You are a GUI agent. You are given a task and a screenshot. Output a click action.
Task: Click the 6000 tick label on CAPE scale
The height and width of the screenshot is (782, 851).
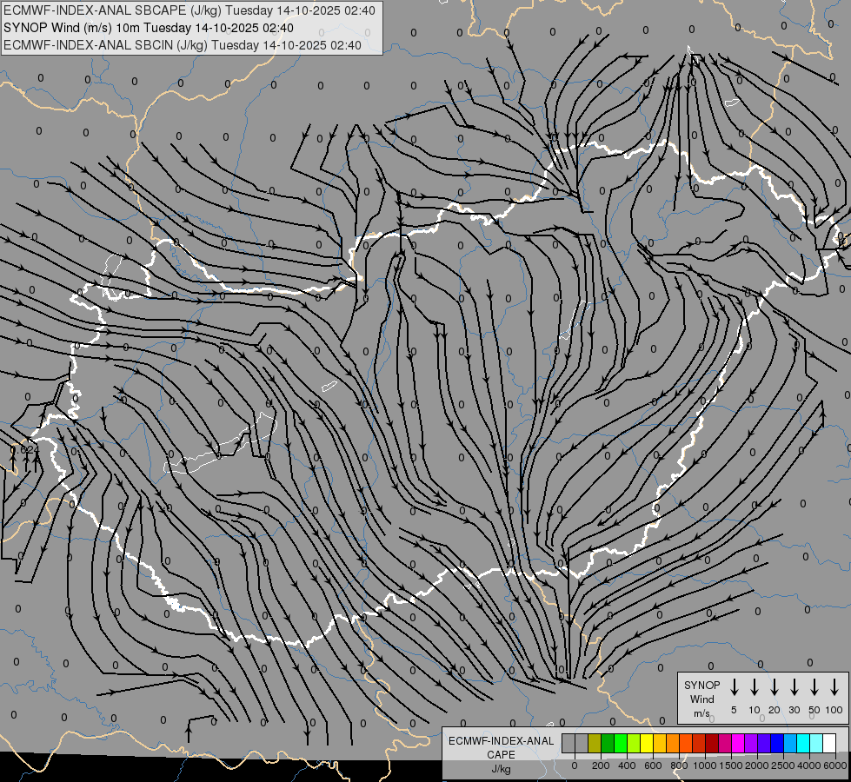coord(835,765)
